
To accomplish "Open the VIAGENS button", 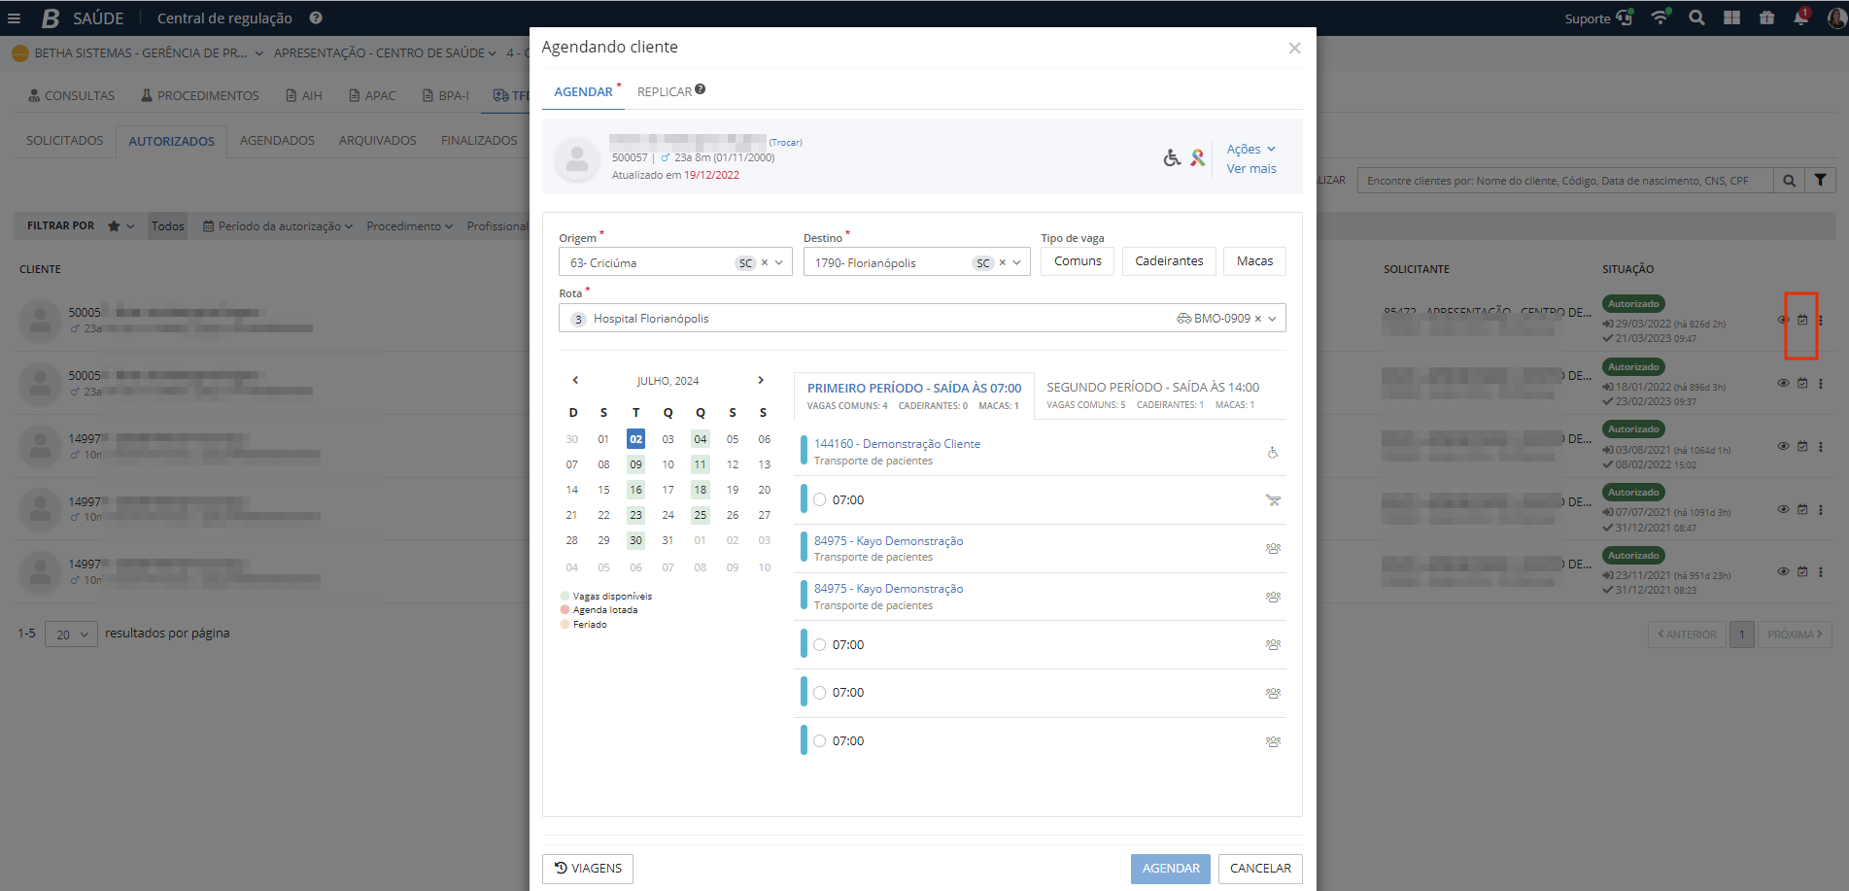I will coord(588,869).
